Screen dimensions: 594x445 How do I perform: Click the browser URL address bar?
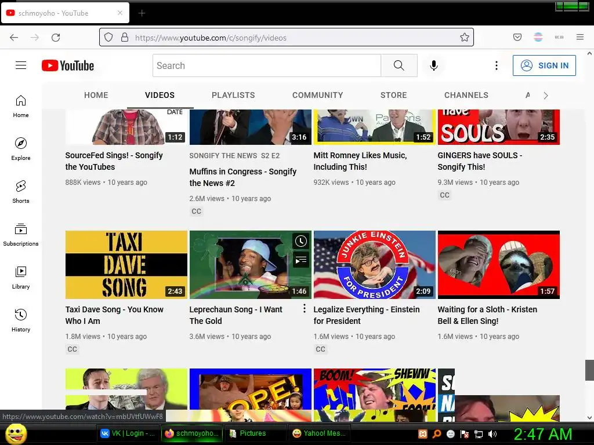(287, 38)
